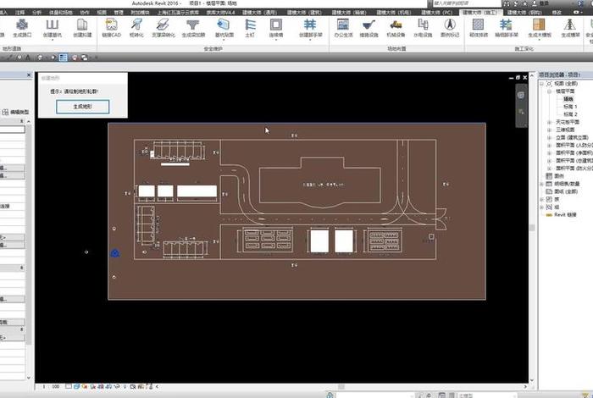Switch to the 建模大师（PC） ribbon tab

(436, 13)
